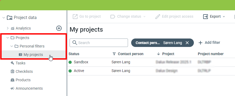The width and height of the screenshot is (235, 96).
Task: Open Tasks with the wrench icon
Action: [18, 63]
